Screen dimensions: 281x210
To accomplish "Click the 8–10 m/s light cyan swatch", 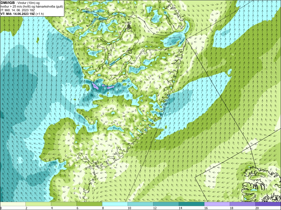I will point(115,204).
